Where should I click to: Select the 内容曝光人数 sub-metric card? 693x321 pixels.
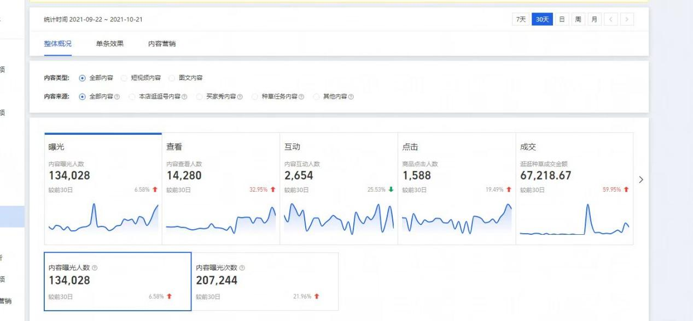tap(118, 282)
